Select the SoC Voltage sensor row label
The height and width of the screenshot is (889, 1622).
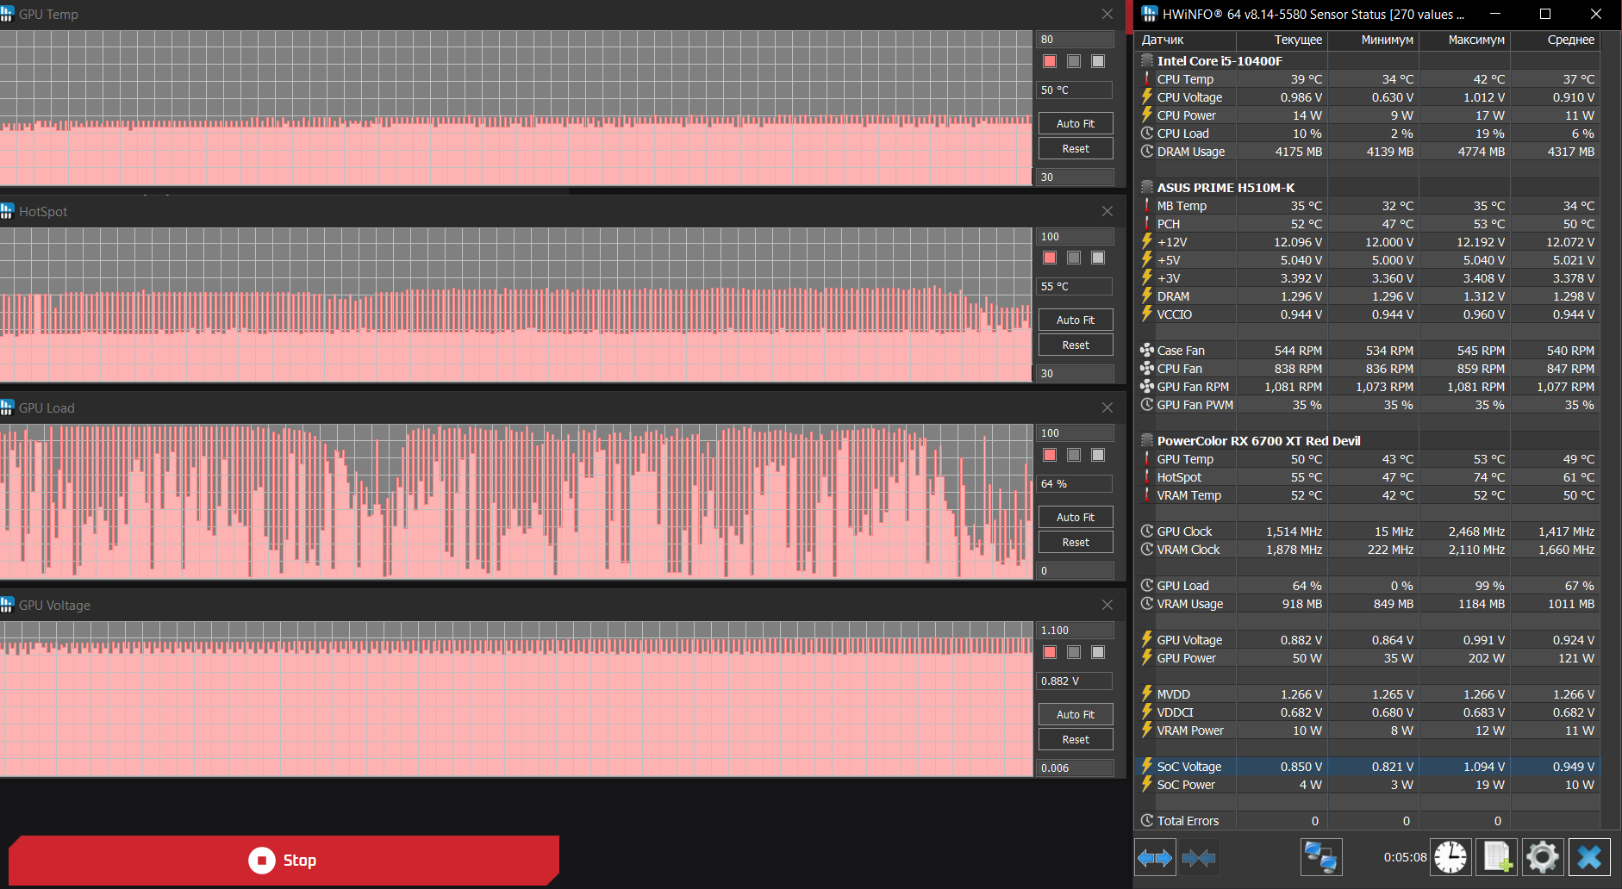click(1189, 767)
